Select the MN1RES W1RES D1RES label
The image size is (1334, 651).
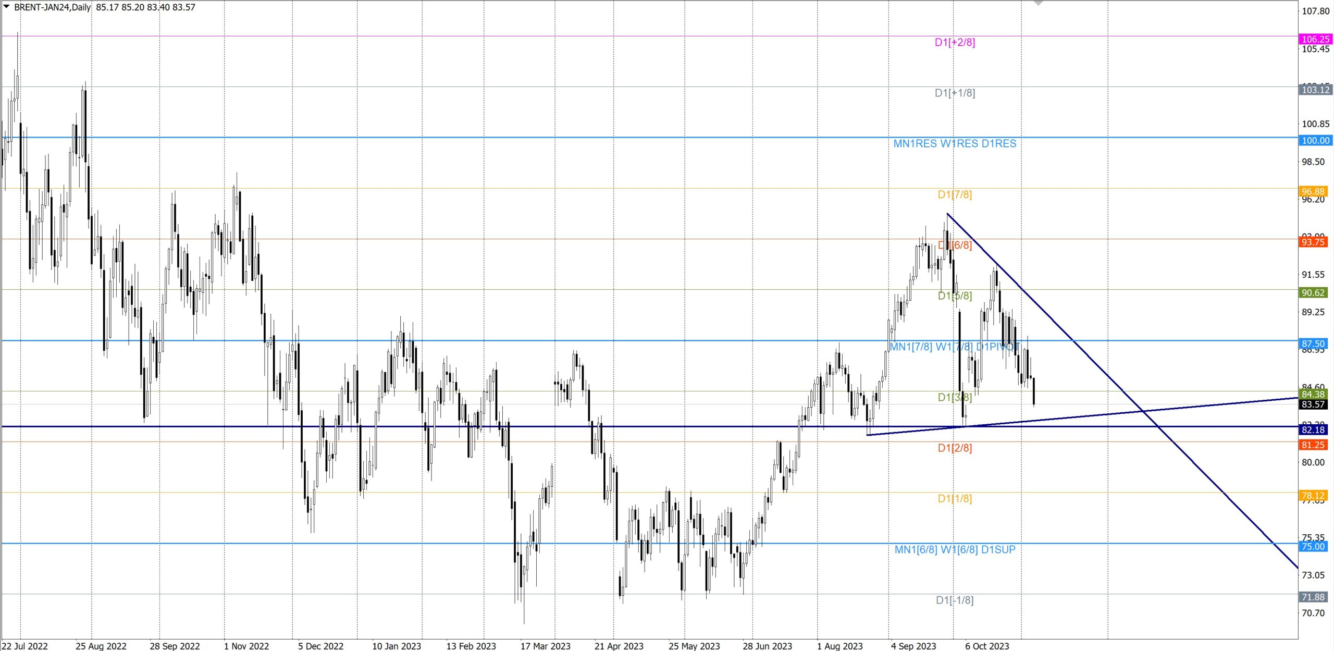click(x=955, y=144)
